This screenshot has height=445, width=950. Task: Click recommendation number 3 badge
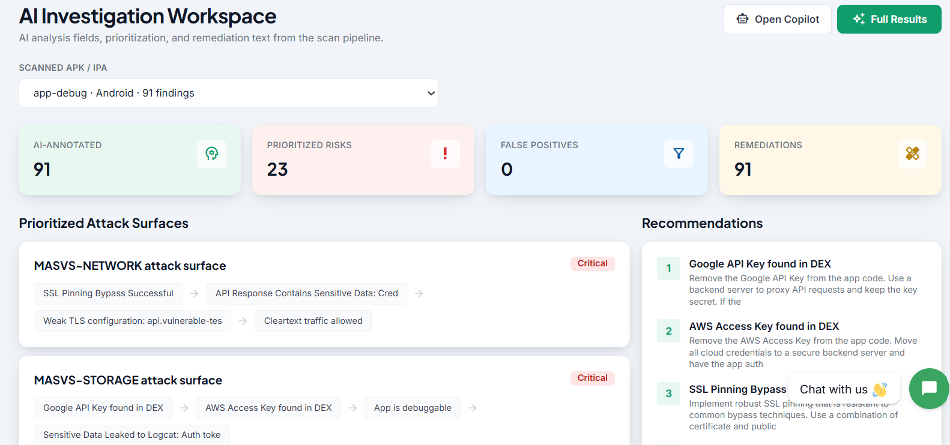(669, 393)
